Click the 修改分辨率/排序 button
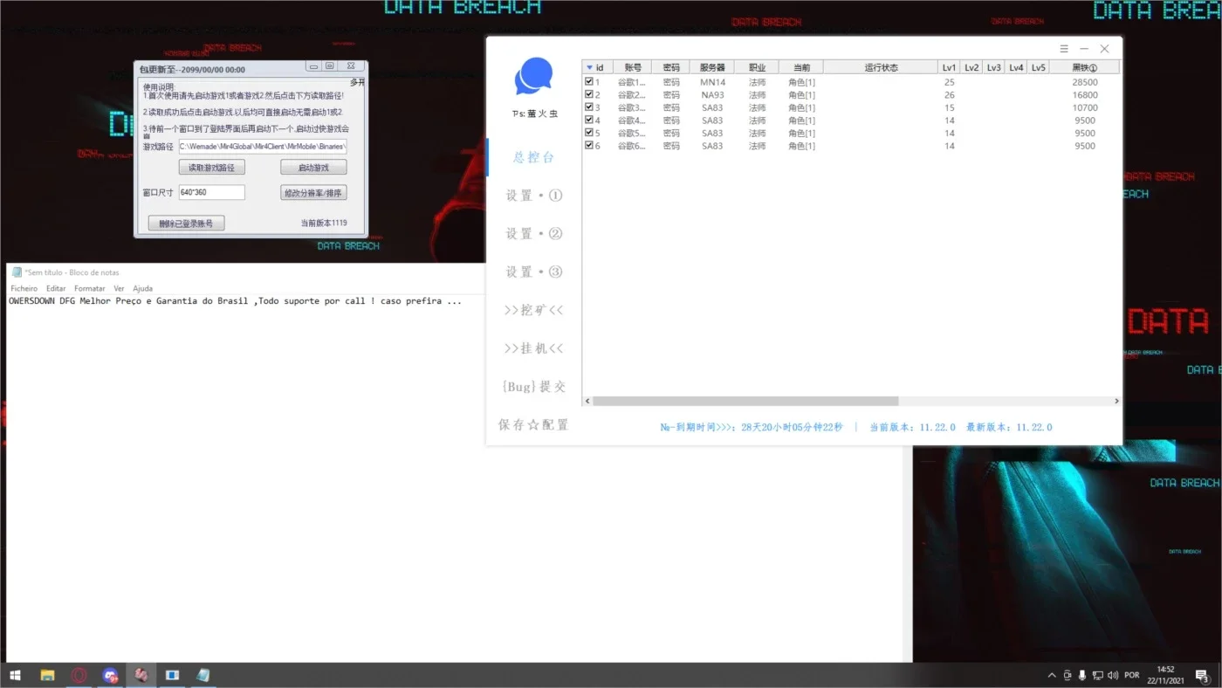This screenshot has width=1222, height=688. [x=313, y=193]
